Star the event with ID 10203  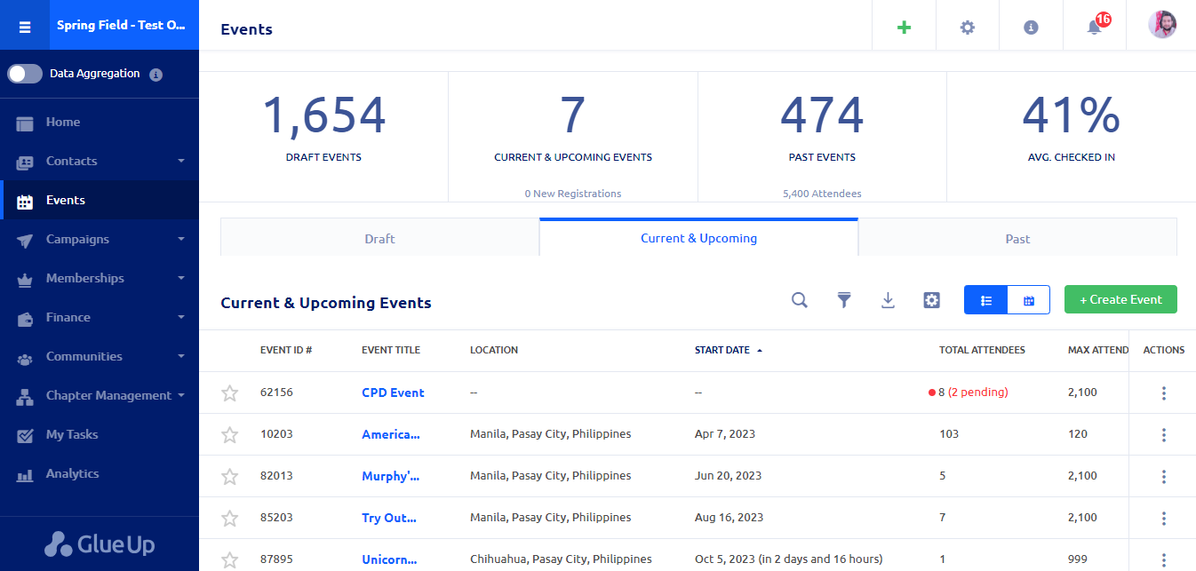tap(230, 434)
